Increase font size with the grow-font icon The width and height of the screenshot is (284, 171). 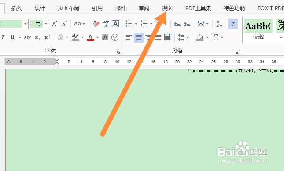coord(55,24)
